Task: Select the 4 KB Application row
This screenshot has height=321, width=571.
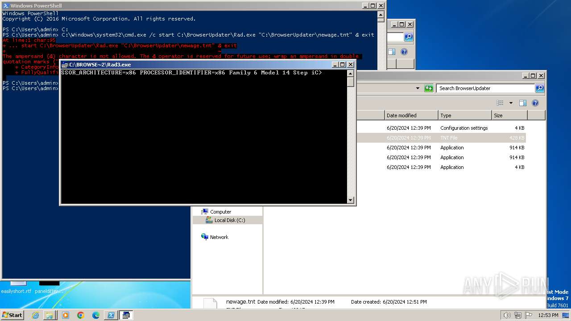Action: [x=441, y=167]
